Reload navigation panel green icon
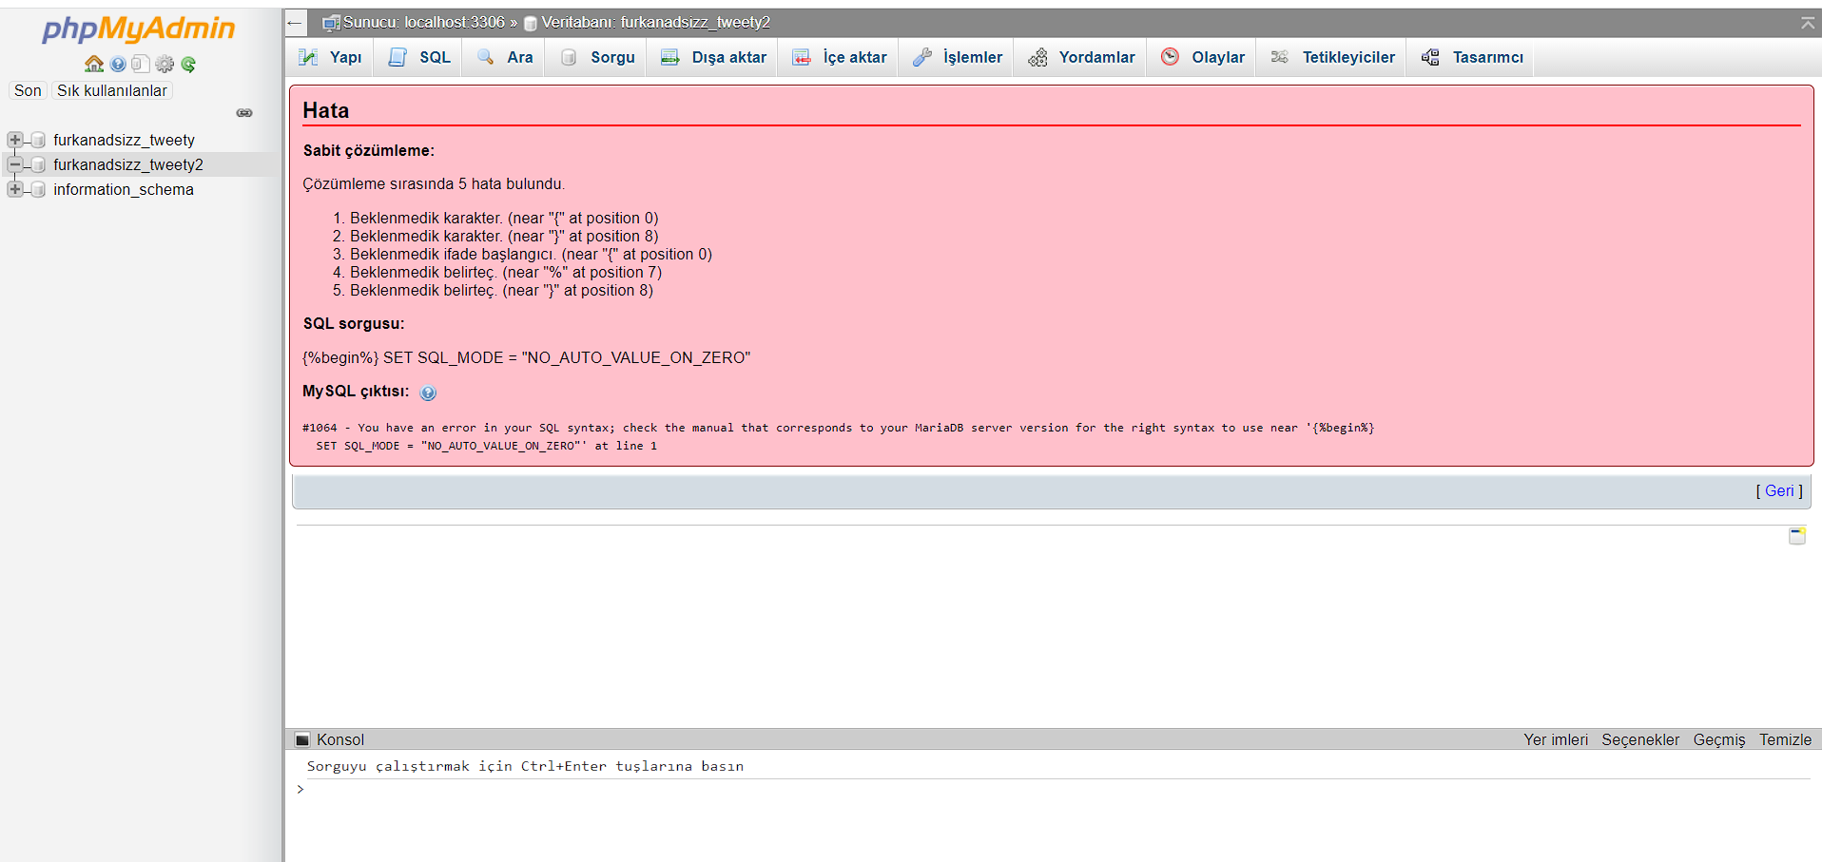1822x862 pixels. 188,64
